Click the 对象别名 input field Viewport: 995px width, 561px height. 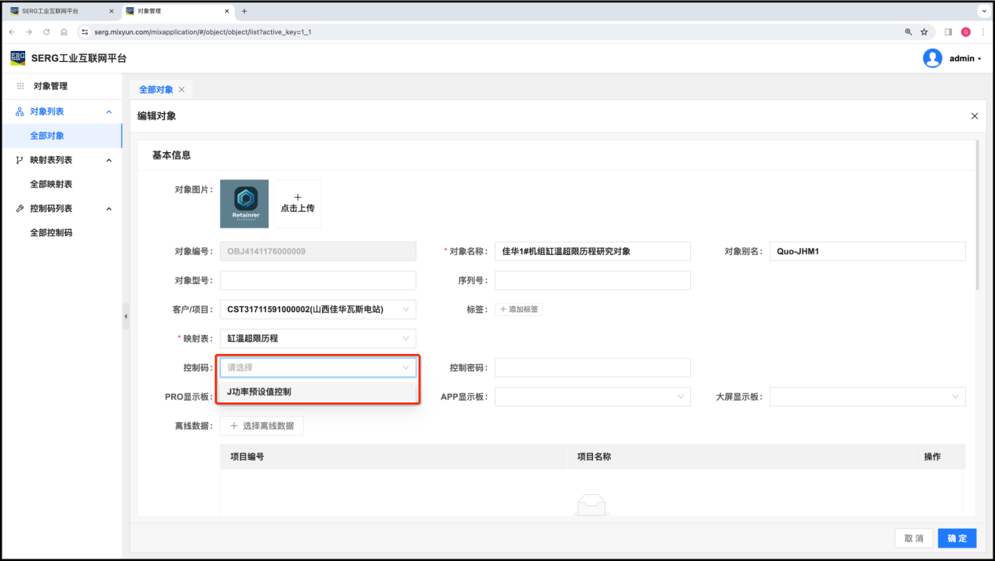867,251
